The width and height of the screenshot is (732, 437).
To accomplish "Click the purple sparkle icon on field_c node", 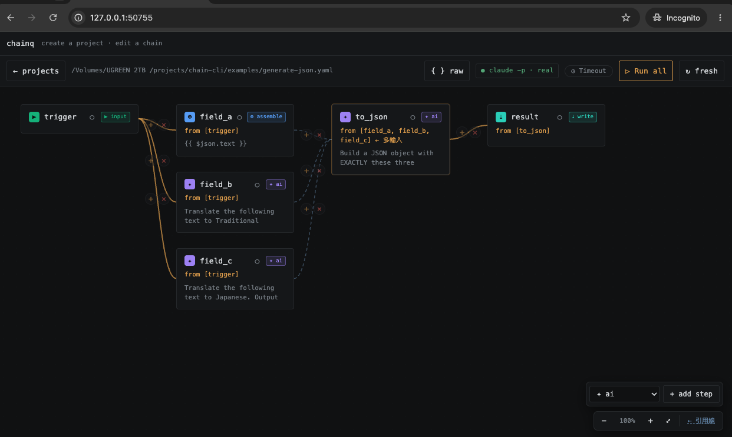I will pos(190,261).
